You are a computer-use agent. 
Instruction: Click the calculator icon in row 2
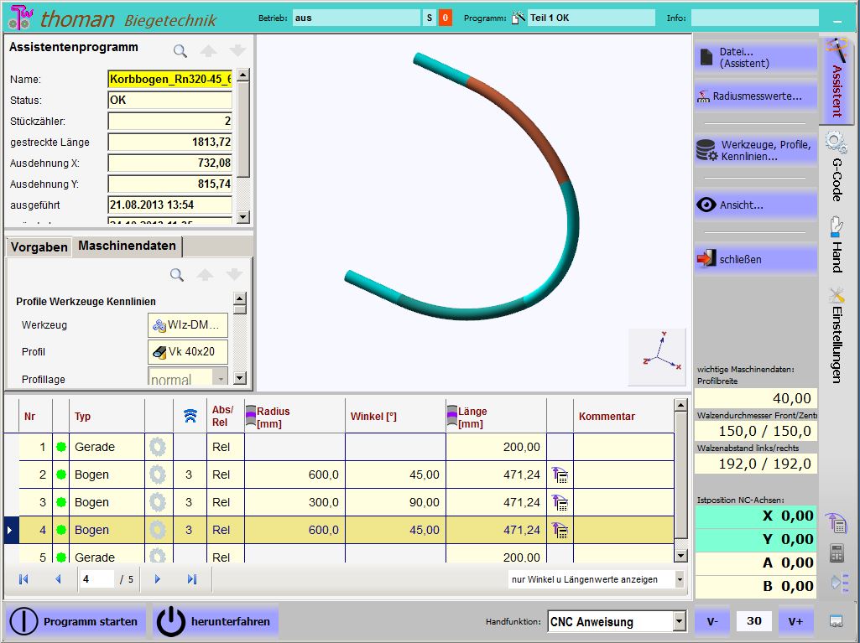pyautogui.click(x=560, y=475)
